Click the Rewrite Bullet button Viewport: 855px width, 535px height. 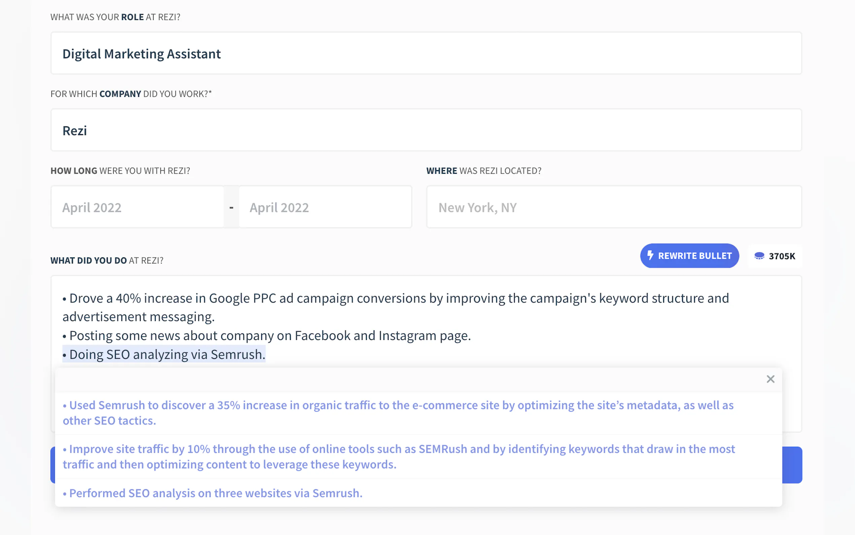689,255
